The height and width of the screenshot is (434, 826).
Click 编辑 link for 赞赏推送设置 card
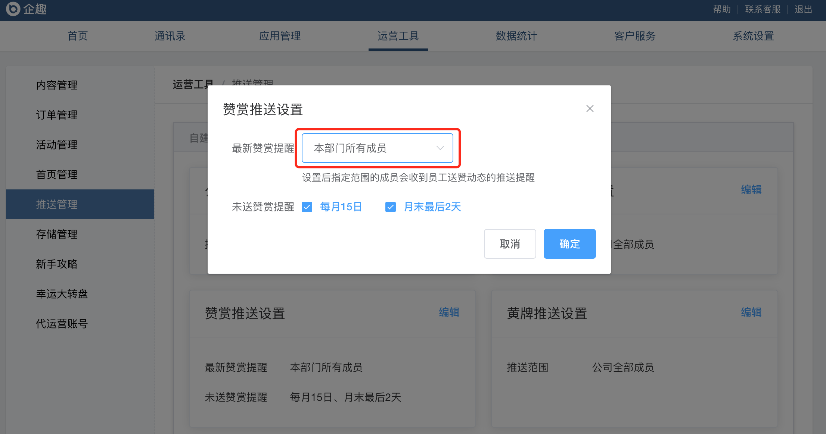click(x=449, y=312)
